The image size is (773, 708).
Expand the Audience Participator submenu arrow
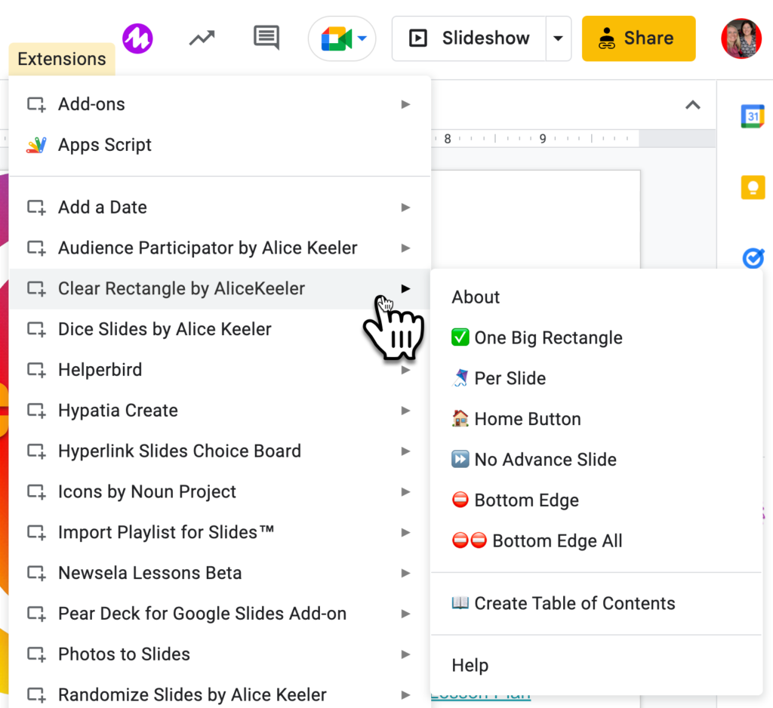(405, 248)
